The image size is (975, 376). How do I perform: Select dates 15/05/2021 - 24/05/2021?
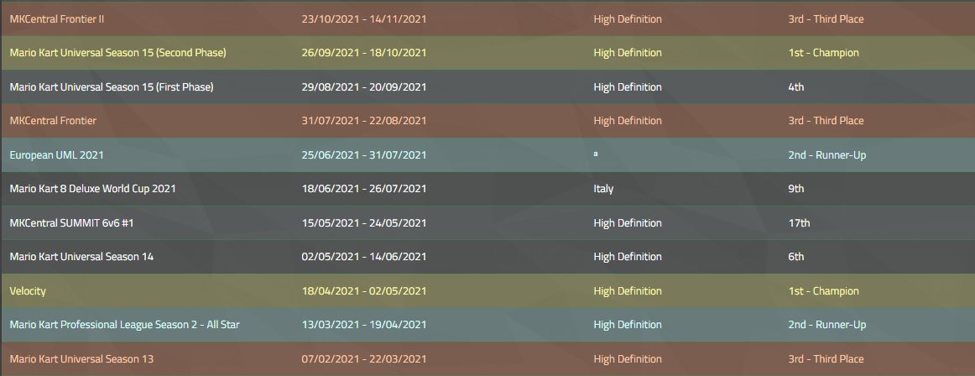[x=364, y=222]
